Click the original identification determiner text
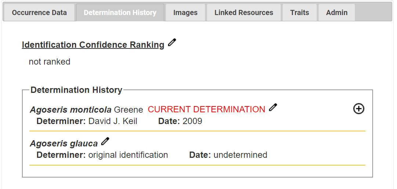The width and height of the screenshot is (397, 189). pyautogui.click(x=128, y=155)
